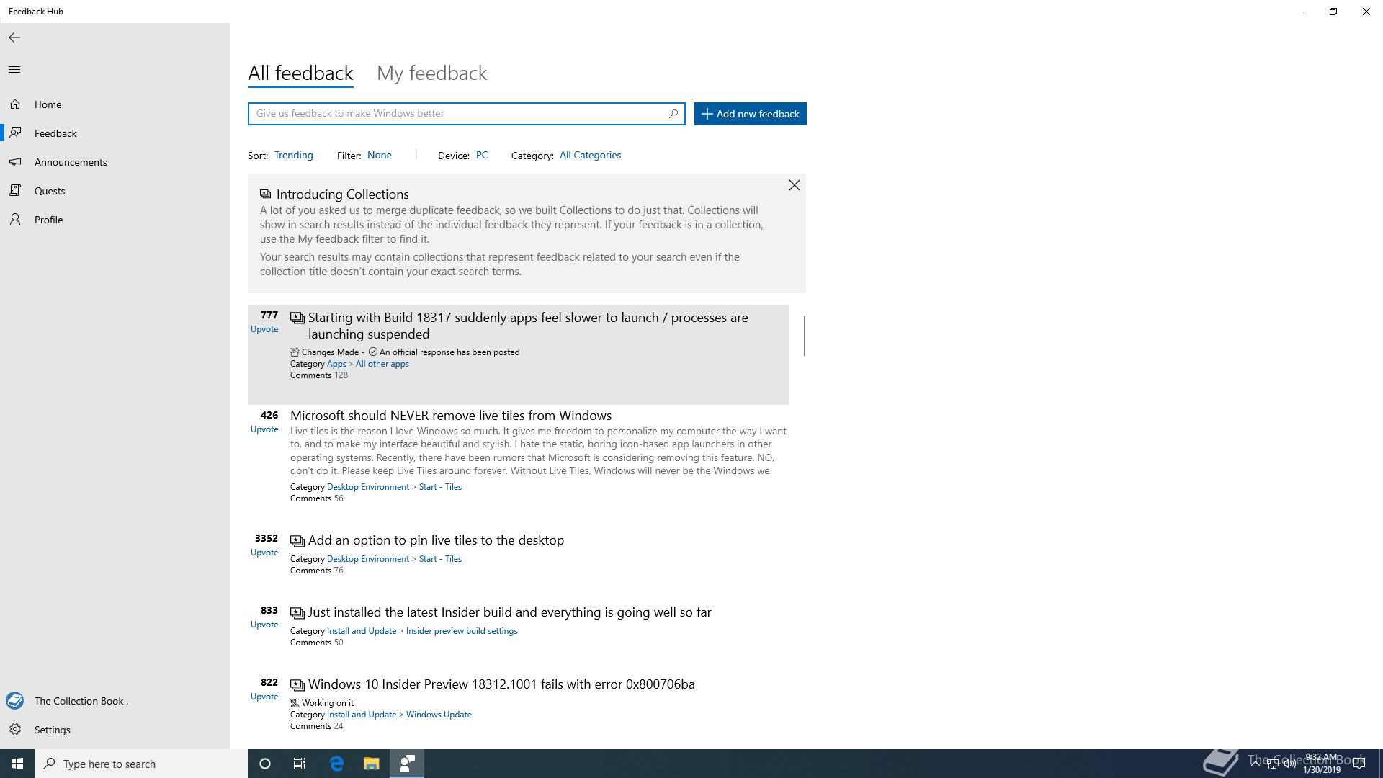Open Microsoft should NEVER remove live tiles
1383x778 pixels.
pos(451,416)
